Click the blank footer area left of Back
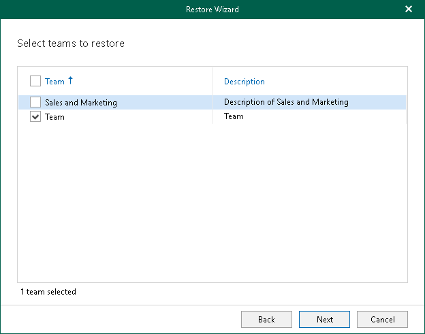425x334 pixels. tap(123, 319)
